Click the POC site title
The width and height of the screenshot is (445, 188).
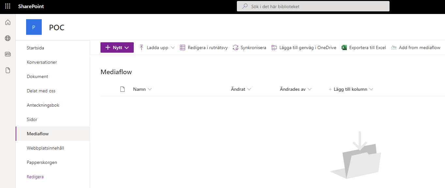coord(57,28)
